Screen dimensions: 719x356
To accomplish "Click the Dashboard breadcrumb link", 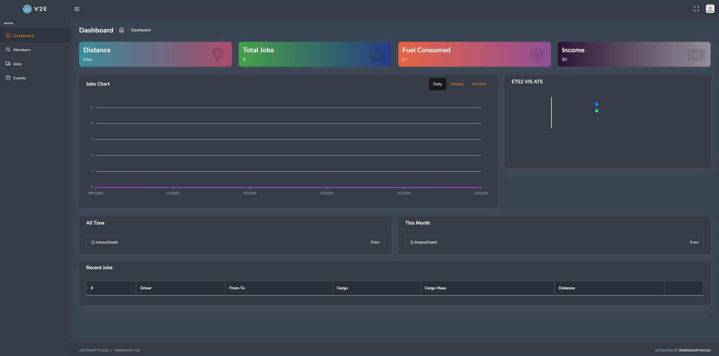I will coord(141,30).
